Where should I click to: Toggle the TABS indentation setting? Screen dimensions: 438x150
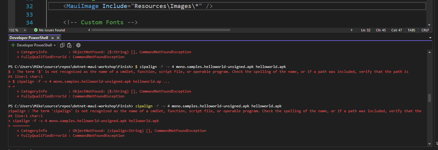(x=412, y=30)
